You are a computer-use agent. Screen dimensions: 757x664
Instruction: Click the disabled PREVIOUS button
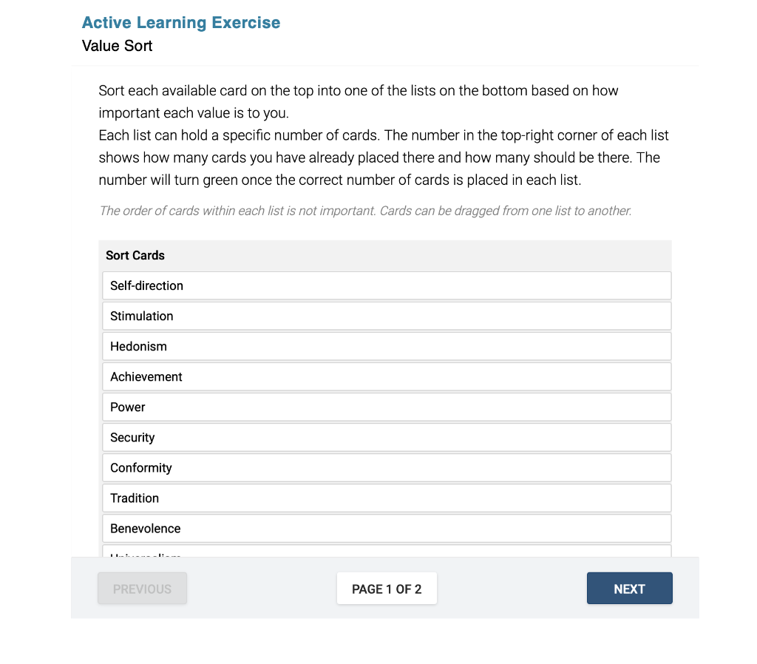tap(142, 588)
